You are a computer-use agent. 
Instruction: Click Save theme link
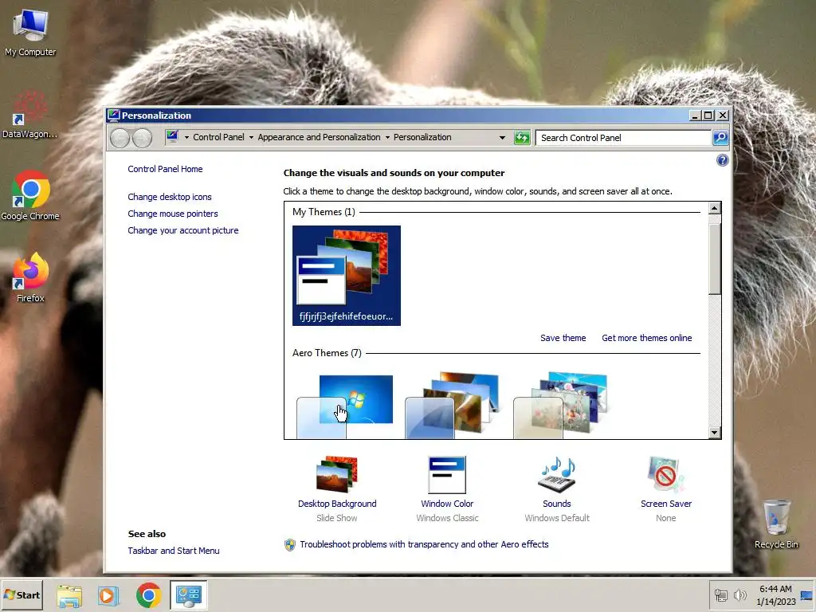[x=563, y=338]
